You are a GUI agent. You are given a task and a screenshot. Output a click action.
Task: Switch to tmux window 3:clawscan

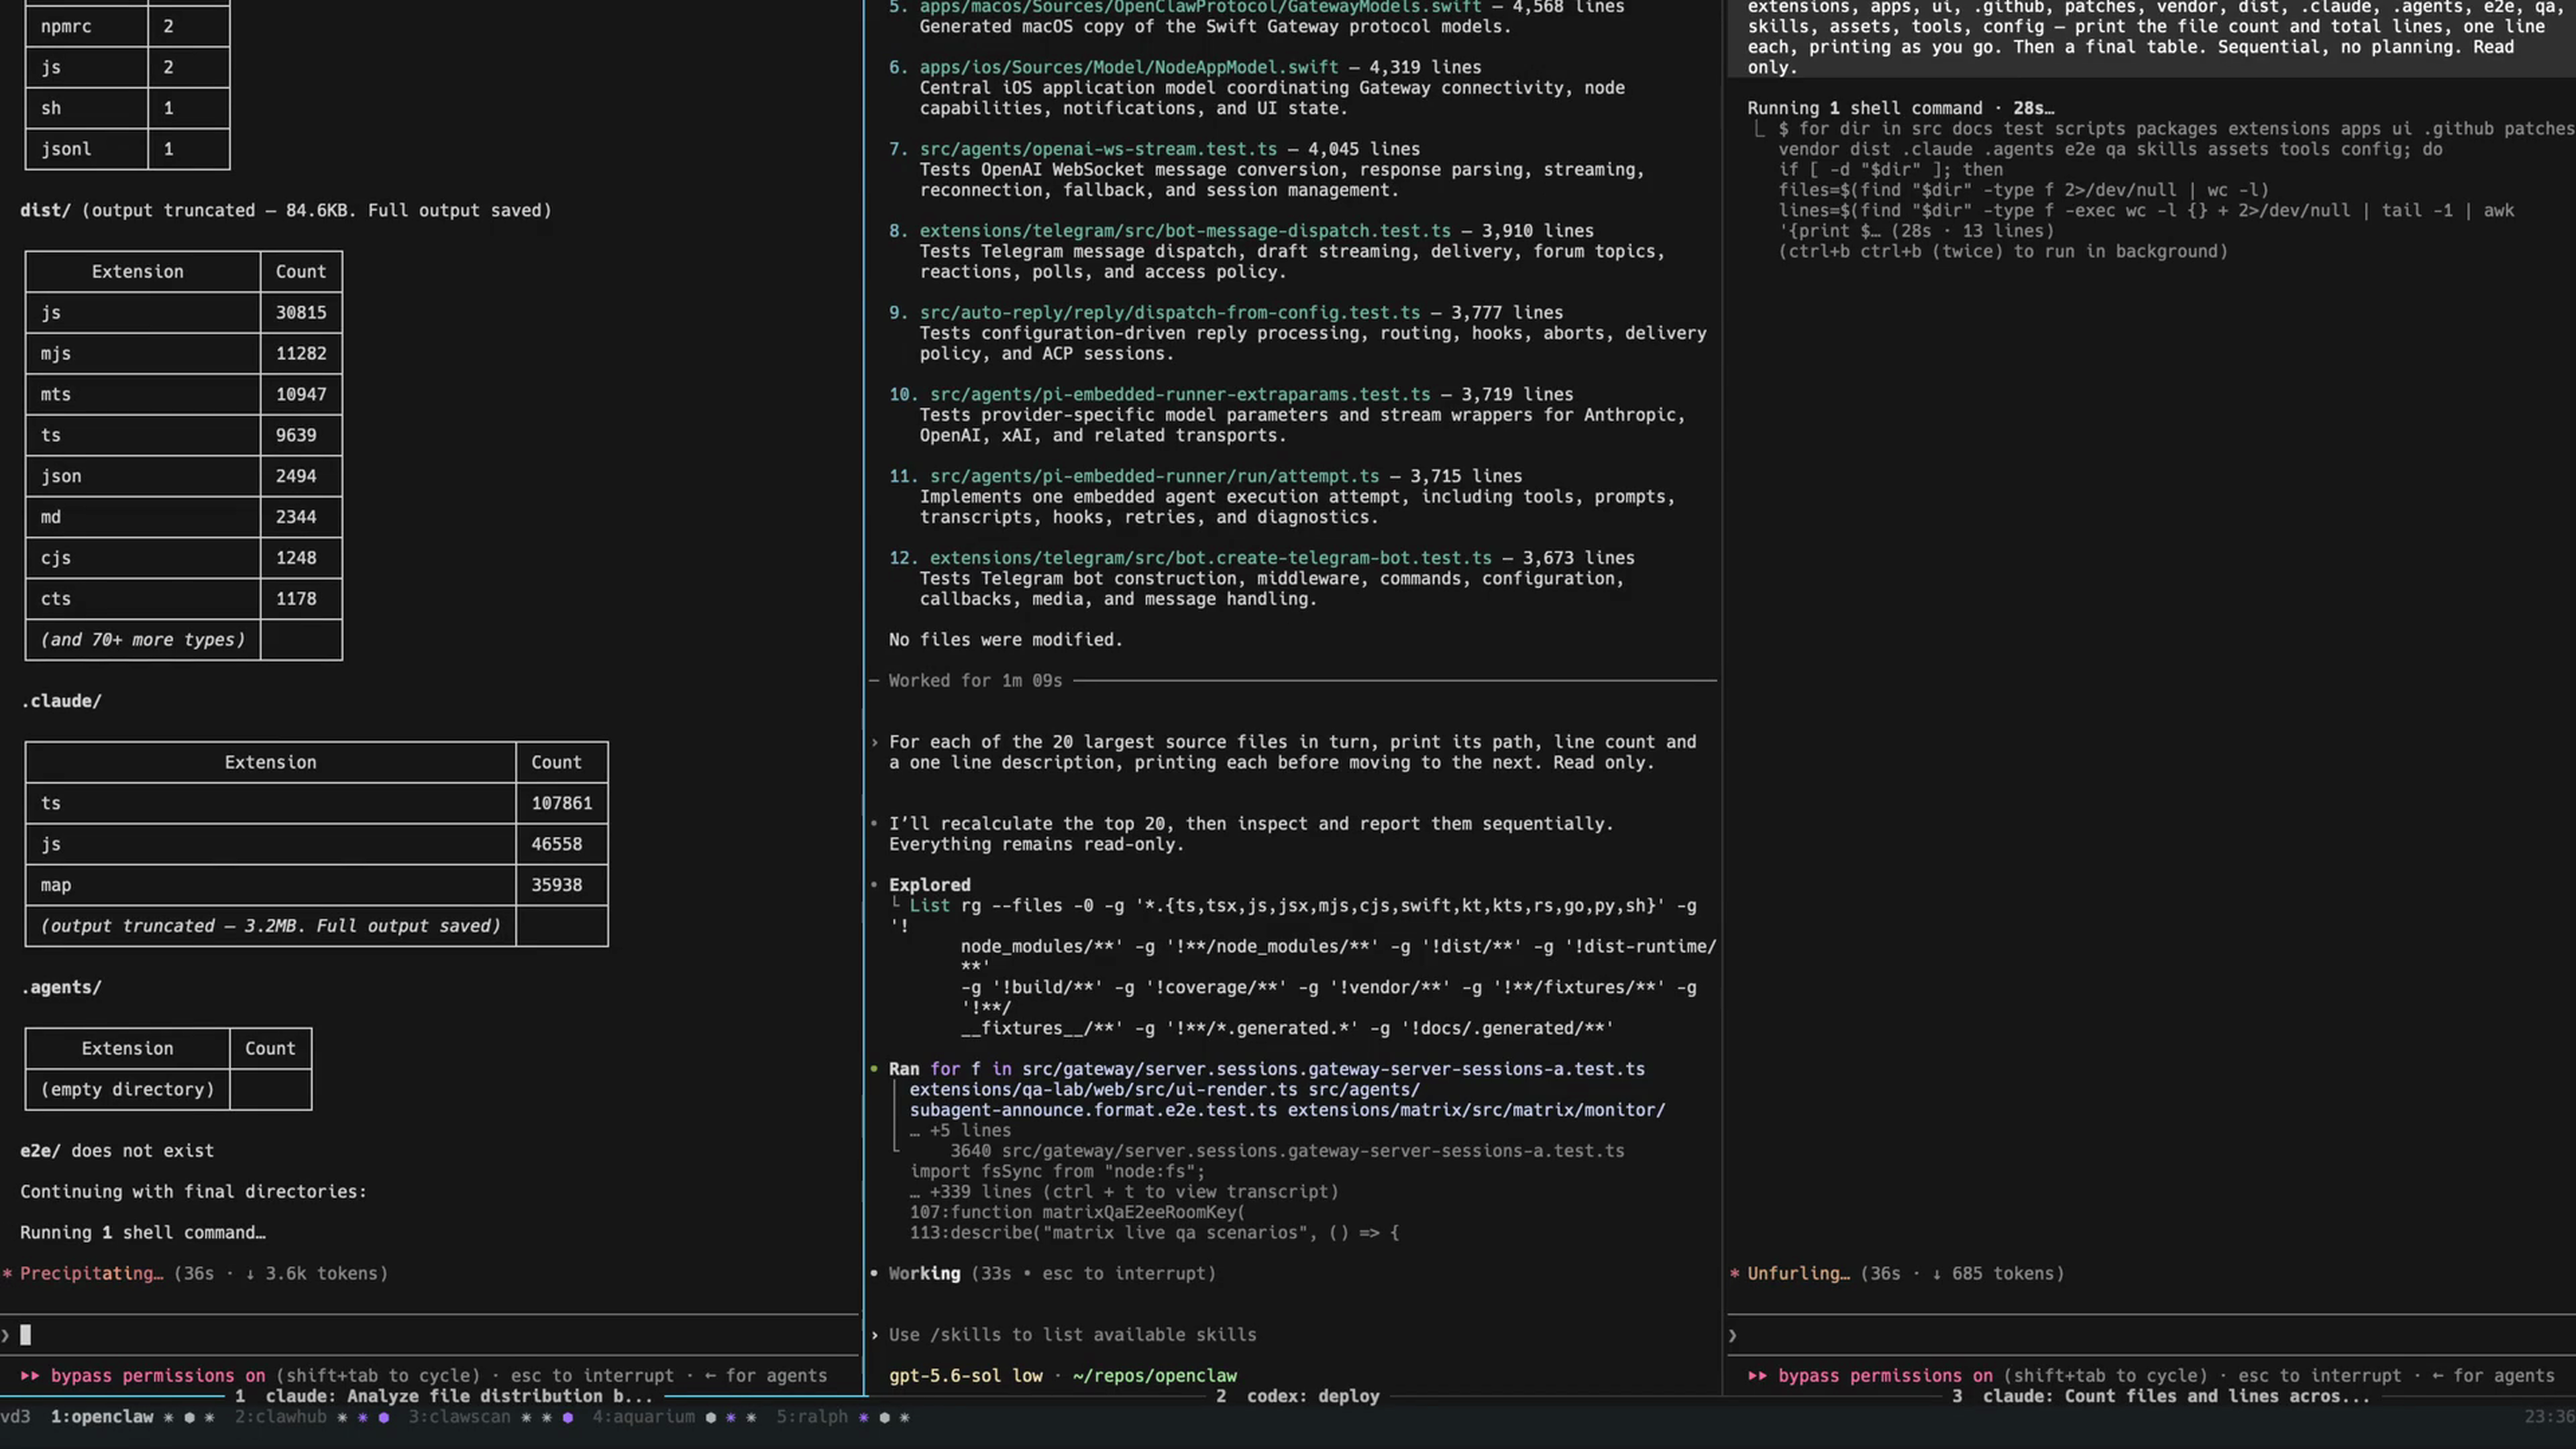point(459,1417)
